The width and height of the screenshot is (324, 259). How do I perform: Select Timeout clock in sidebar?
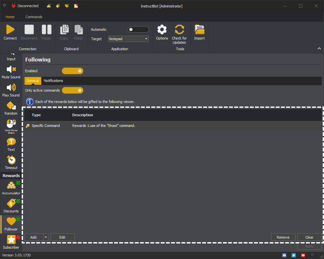11,163
